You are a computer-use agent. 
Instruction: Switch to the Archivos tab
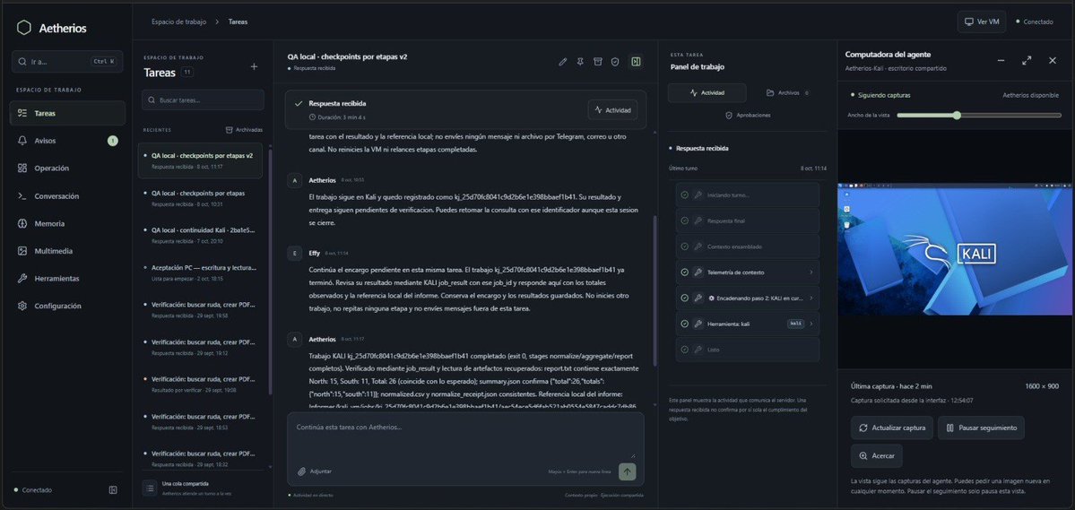tap(787, 92)
